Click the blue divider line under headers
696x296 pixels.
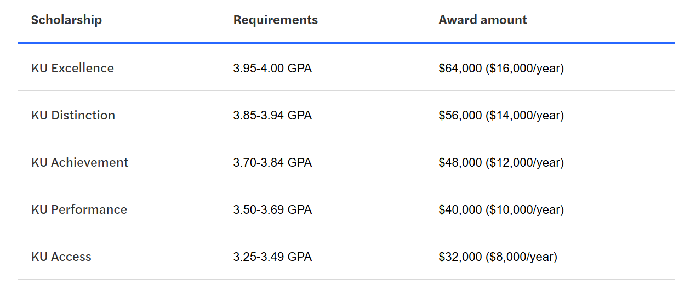coord(346,42)
